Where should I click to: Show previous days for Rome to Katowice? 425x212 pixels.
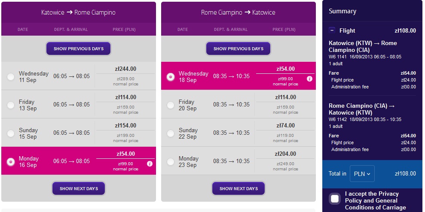pos(238,49)
